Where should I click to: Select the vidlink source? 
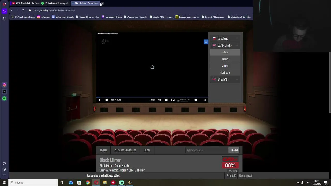tap(225, 66)
